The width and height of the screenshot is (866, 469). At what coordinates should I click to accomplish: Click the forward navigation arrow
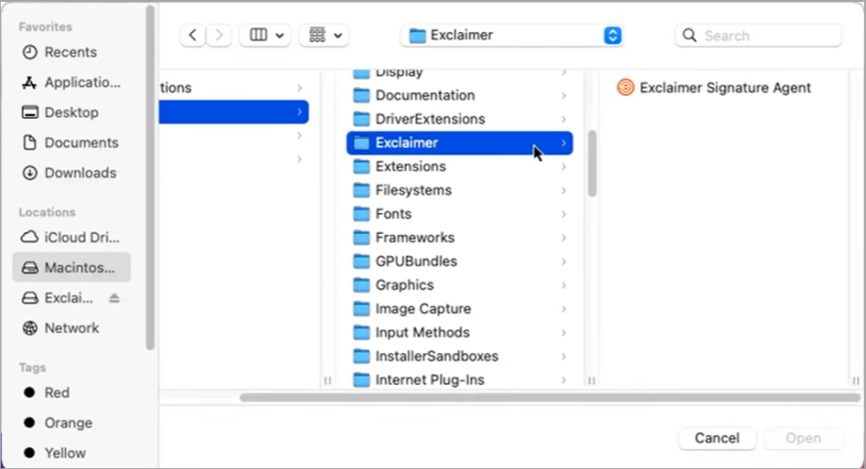[x=219, y=36]
